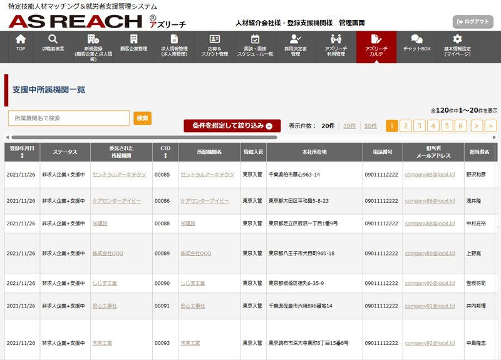Open 面談・面接スケジュール一覧 calendar icon

click(255, 39)
